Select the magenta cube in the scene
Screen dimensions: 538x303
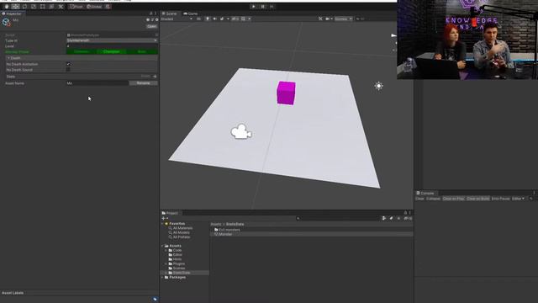(286, 93)
